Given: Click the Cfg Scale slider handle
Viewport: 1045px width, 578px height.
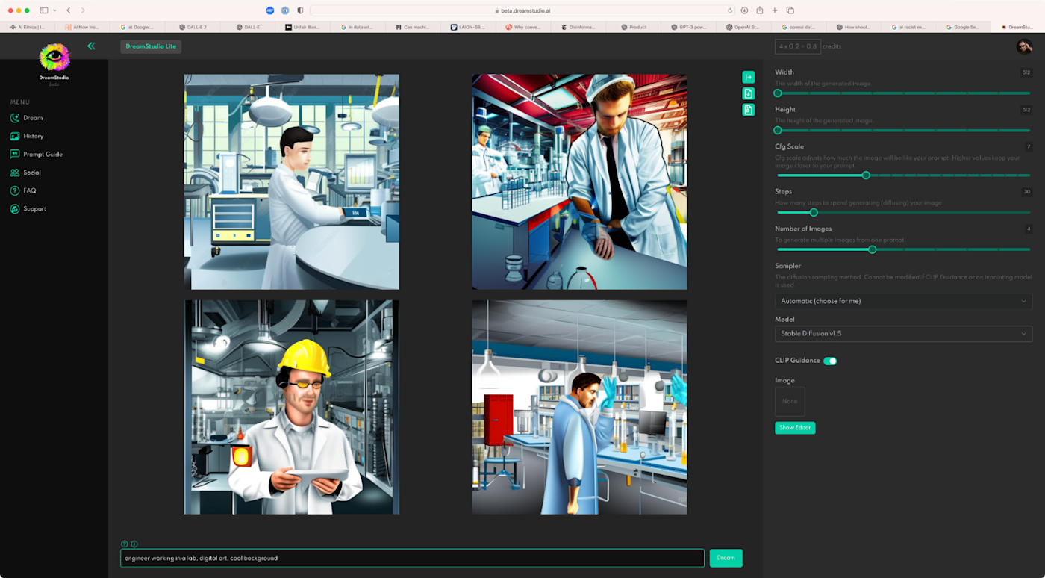Looking at the screenshot, I should click(866, 175).
